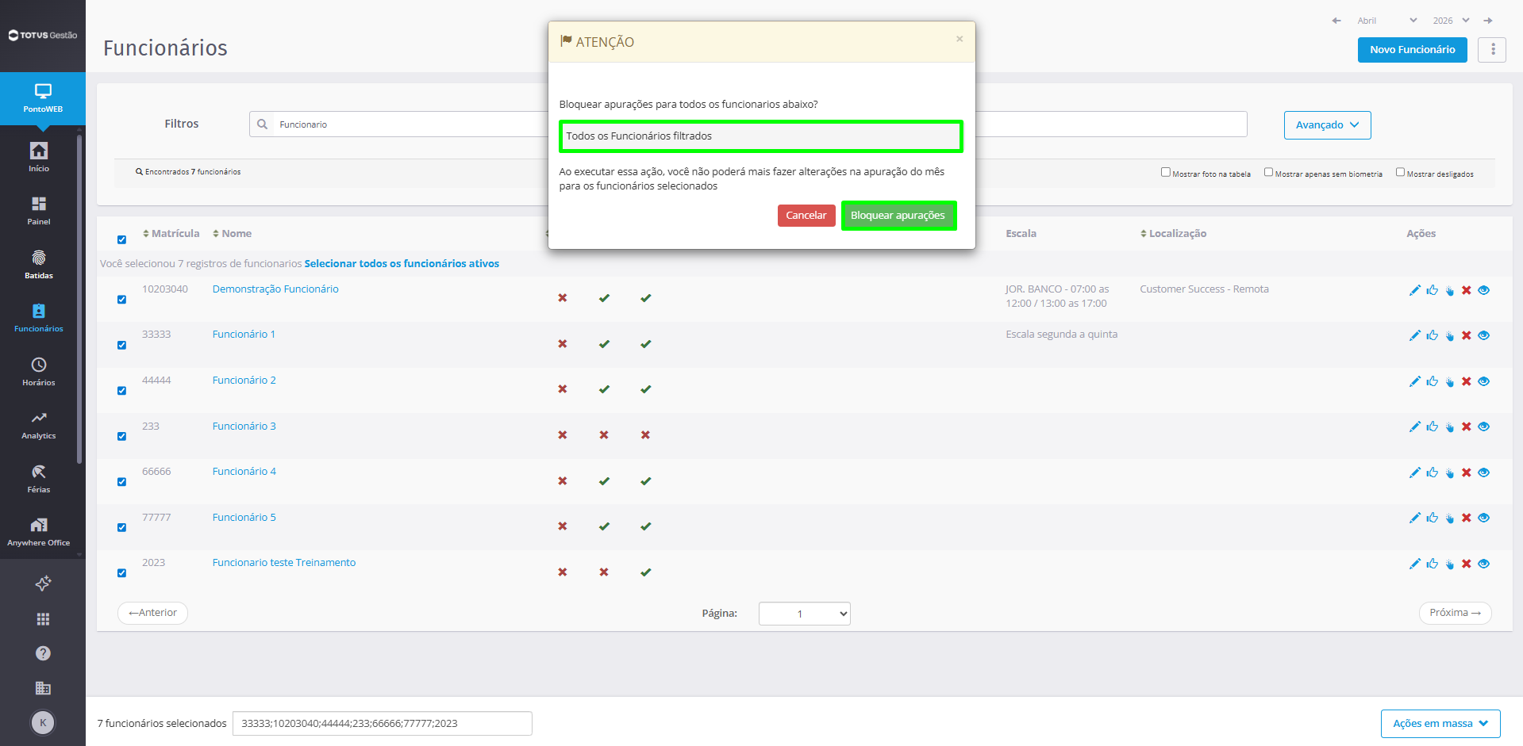Go to Início in the sidebar
The image size is (1523, 746).
click(39, 157)
